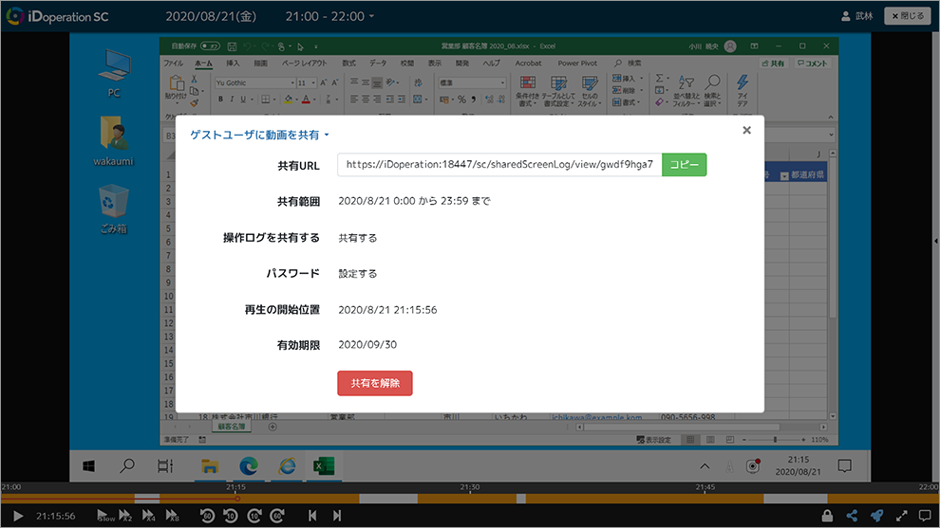The height and width of the screenshot is (528, 940).
Task: Set playback speed to x2
Action: (x=125, y=516)
